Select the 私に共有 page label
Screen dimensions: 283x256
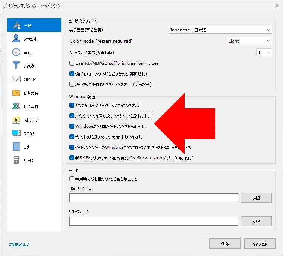(x=31, y=107)
